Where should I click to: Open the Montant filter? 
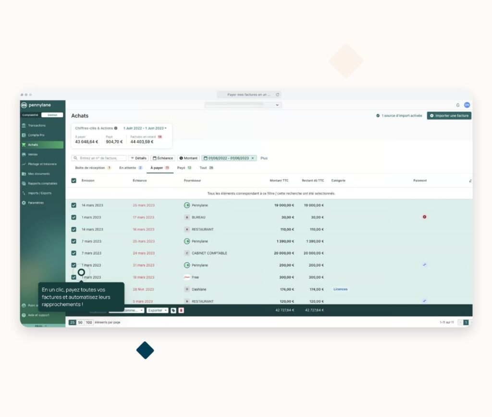[x=188, y=158]
